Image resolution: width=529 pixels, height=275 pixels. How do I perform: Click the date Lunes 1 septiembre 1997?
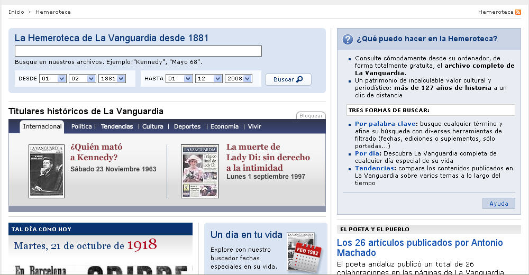(x=266, y=177)
